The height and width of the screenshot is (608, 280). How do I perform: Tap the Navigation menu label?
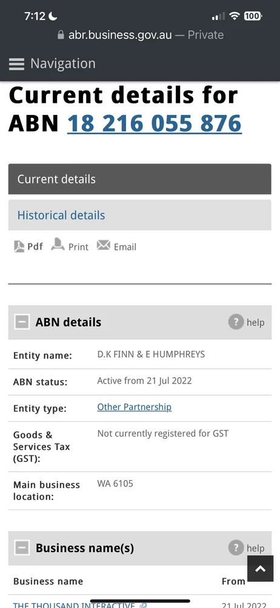[63, 64]
